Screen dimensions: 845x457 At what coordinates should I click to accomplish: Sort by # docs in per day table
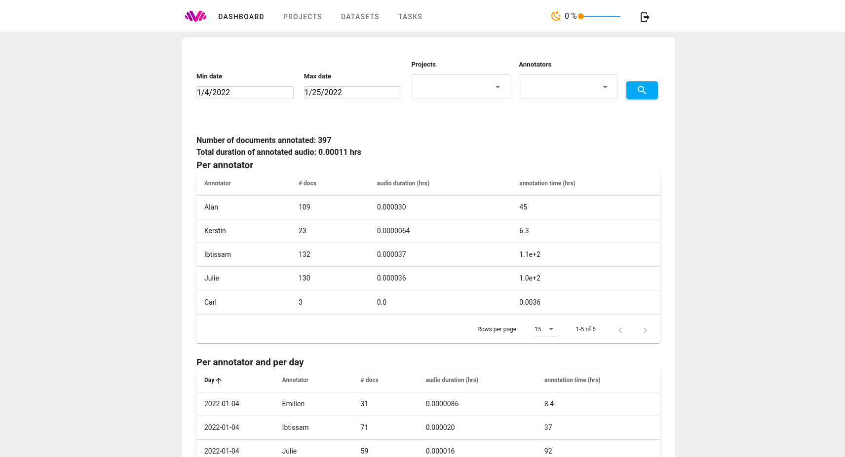tap(369, 380)
